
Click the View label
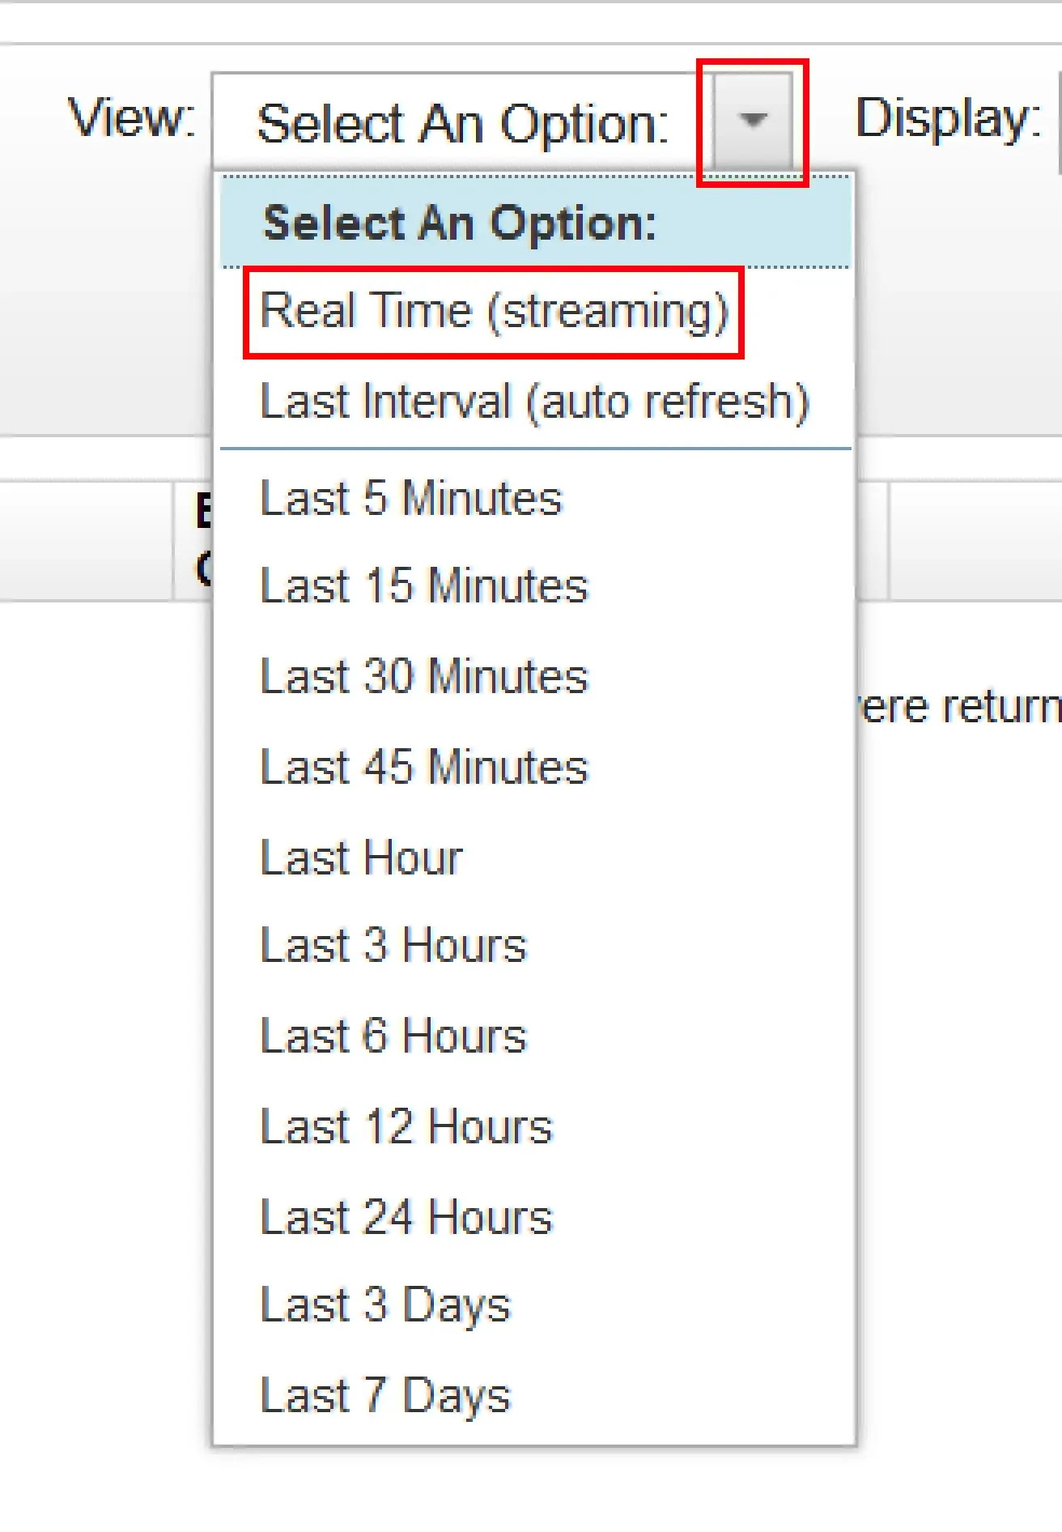131,119
